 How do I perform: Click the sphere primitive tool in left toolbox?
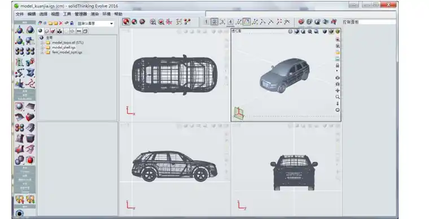(x=19, y=106)
